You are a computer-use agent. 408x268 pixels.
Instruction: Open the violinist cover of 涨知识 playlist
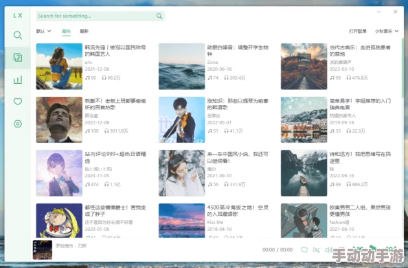pyautogui.click(x=181, y=120)
